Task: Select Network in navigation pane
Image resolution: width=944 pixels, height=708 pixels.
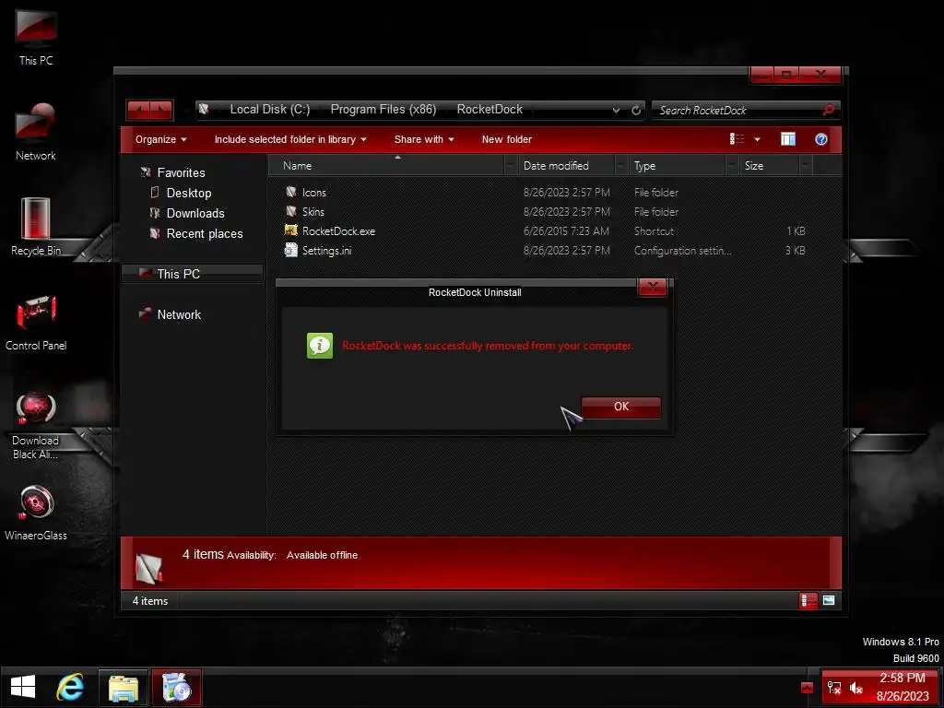Action: 179,315
